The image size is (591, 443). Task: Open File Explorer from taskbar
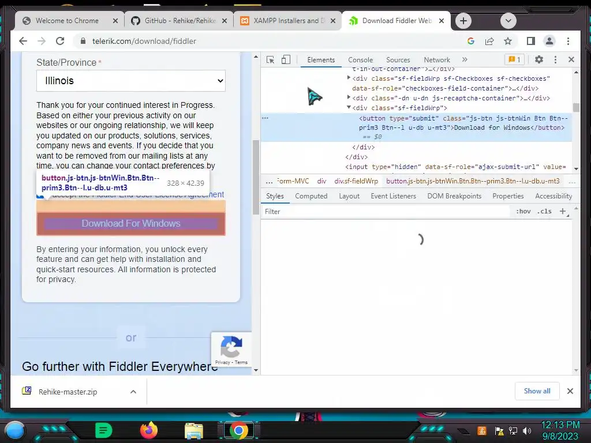coord(194,431)
